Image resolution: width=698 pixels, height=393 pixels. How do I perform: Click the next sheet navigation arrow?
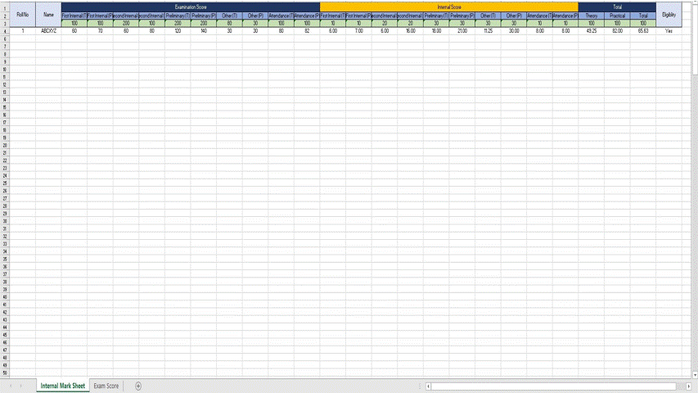coord(21,386)
